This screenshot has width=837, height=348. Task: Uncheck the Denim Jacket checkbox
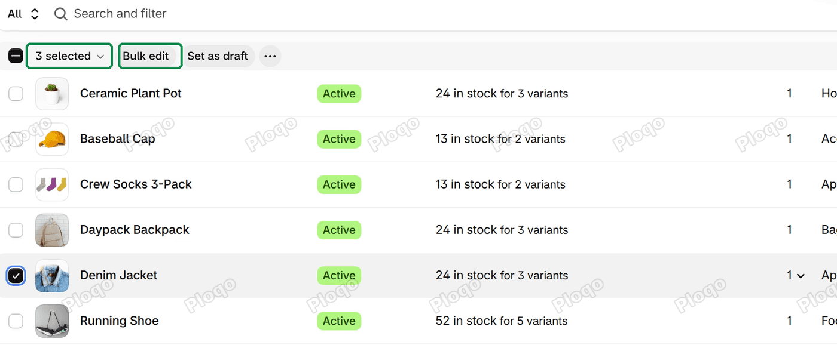pyautogui.click(x=16, y=276)
